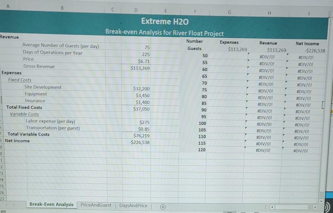This screenshot has width=333, height=213.
Task: Select the empty Expenses cell in the 110 guests row
Action: point(226,137)
